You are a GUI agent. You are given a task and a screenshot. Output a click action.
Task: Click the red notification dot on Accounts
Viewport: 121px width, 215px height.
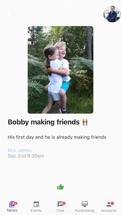tap(112, 203)
